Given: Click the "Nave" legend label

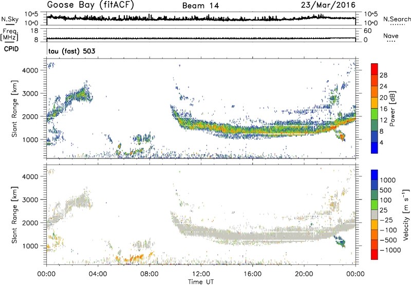Looking at the screenshot, I should click(x=391, y=36).
